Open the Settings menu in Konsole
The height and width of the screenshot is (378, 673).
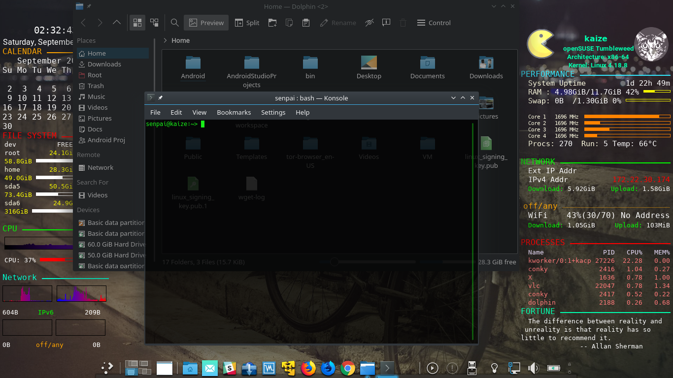coord(273,112)
